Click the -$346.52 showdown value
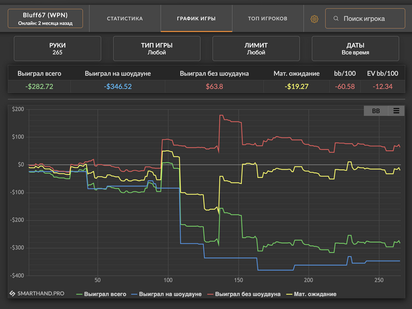The height and width of the screenshot is (309, 412). (x=118, y=87)
